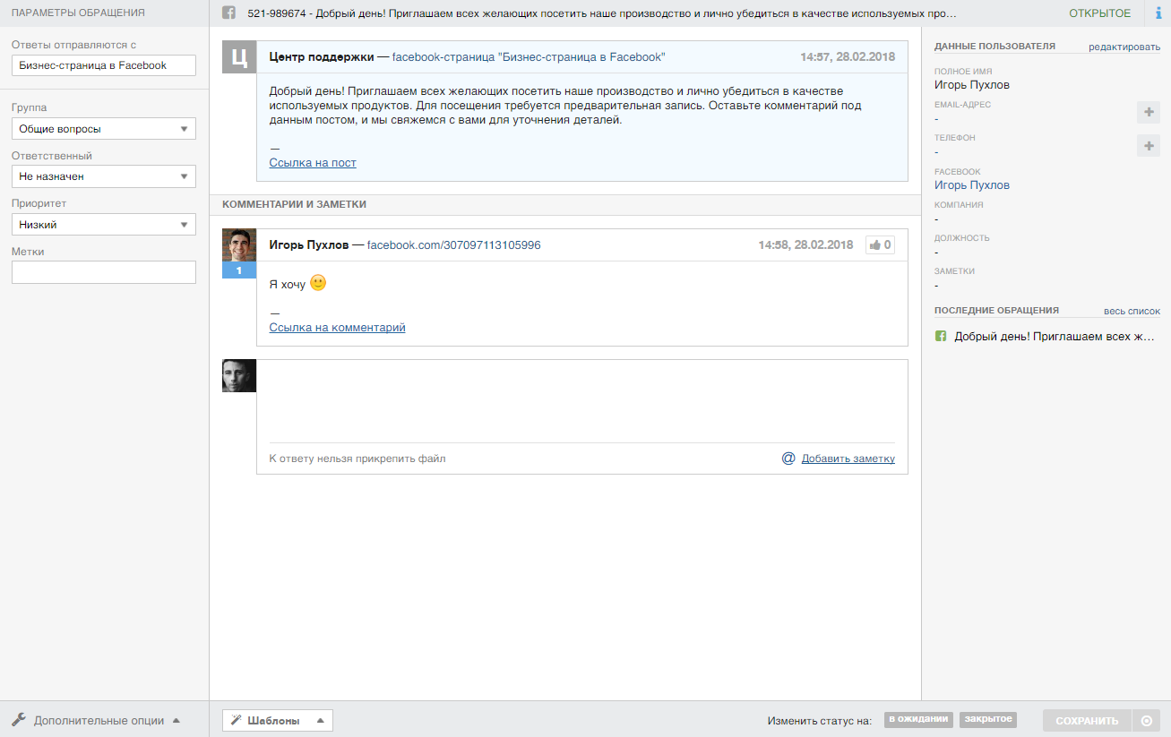Open the Ответственный dropdown Не назначен
The height and width of the screenshot is (737, 1171).
[104, 176]
